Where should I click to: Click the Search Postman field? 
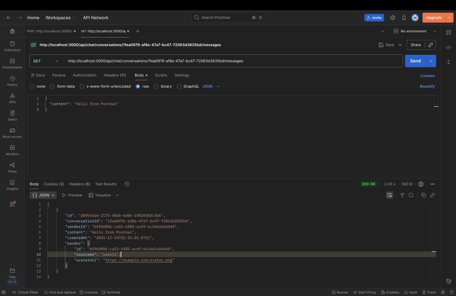pos(228,17)
